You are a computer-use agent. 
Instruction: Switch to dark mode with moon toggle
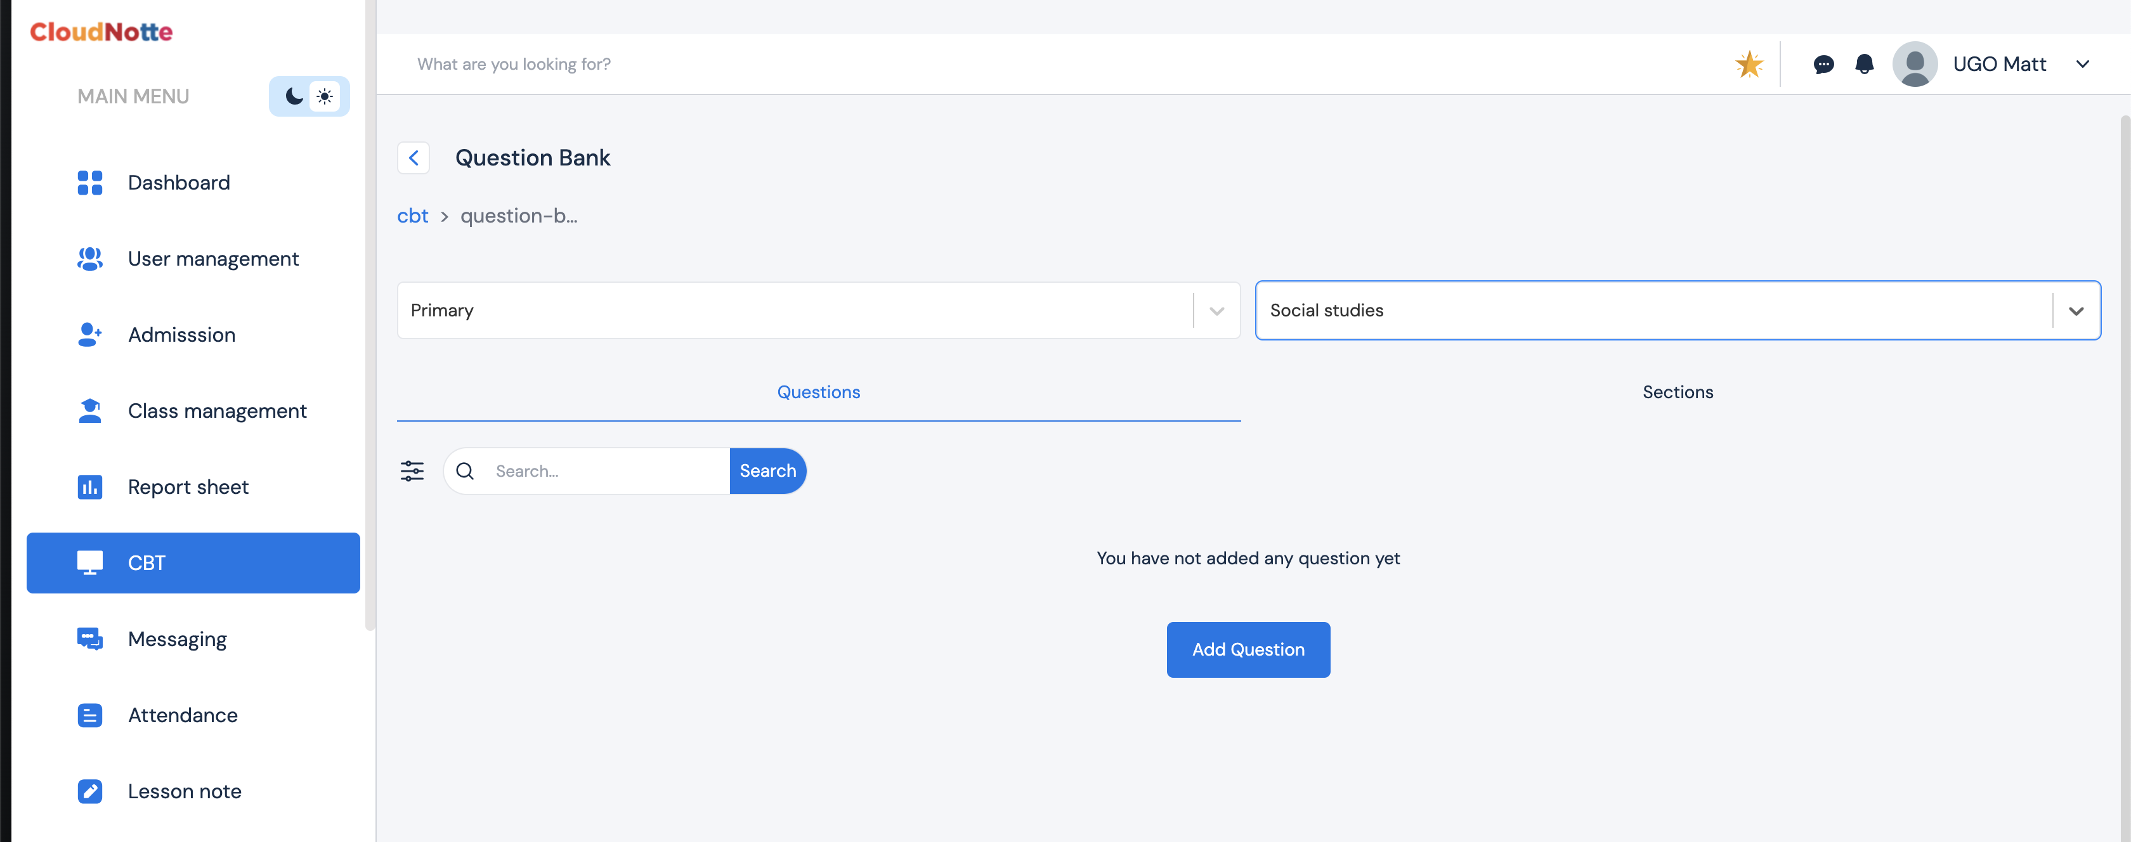(294, 96)
